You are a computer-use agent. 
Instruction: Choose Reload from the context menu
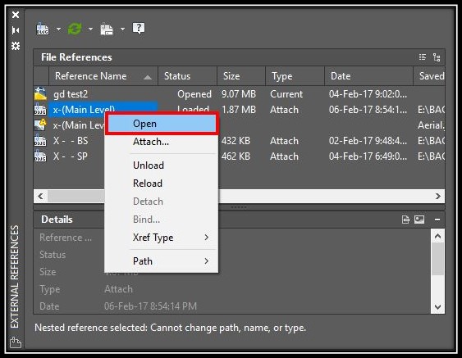tap(148, 184)
